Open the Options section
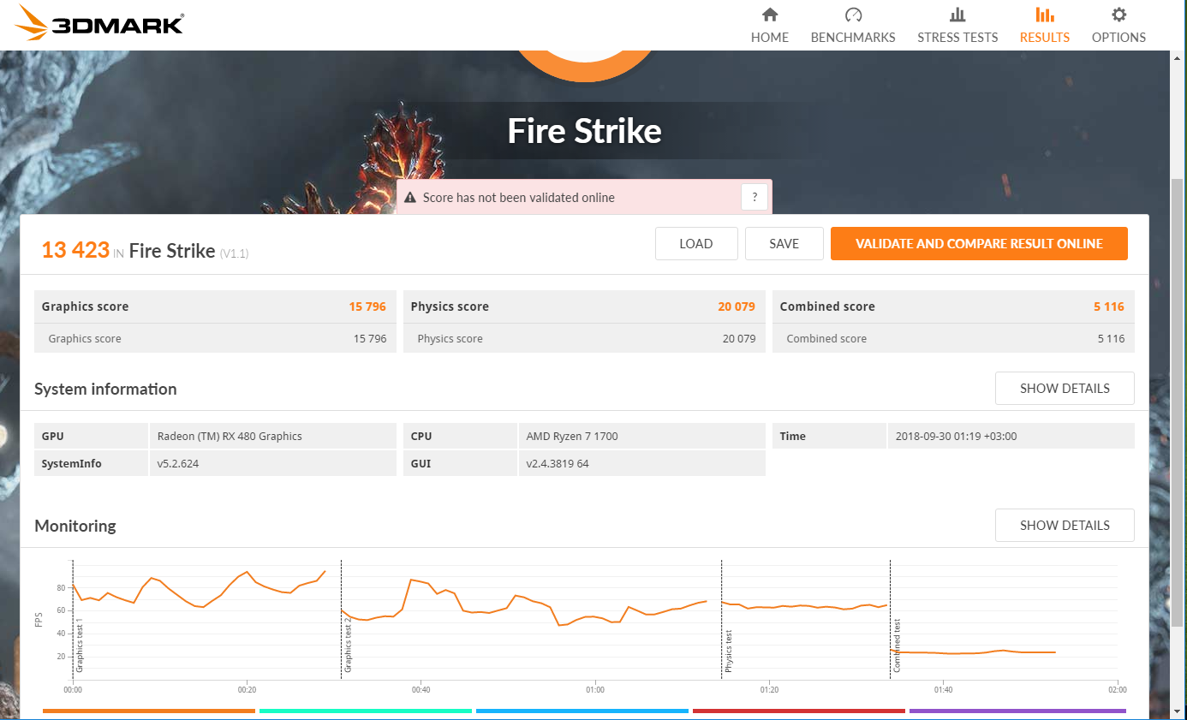The image size is (1187, 720). click(x=1118, y=26)
